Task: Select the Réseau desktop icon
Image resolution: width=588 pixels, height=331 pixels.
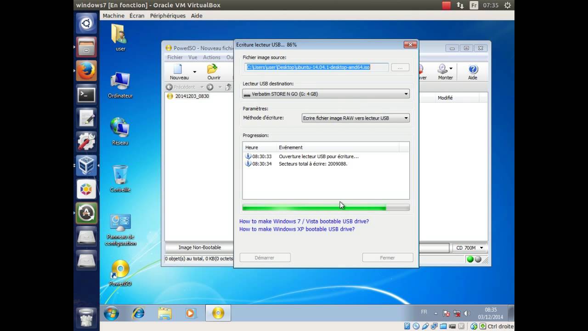Action: (x=120, y=132)
